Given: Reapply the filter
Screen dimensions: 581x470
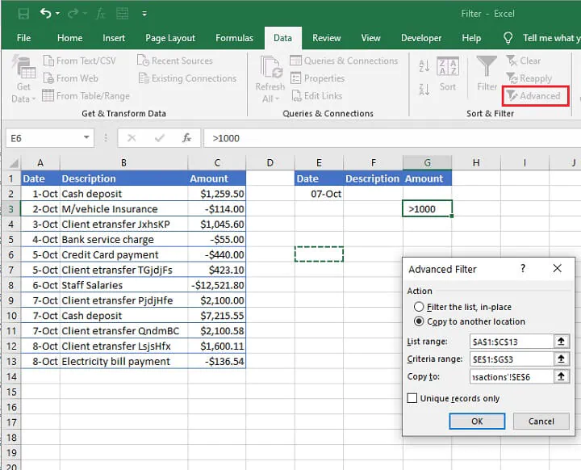Looking at the screenshot, I should (x=529, y=78).
